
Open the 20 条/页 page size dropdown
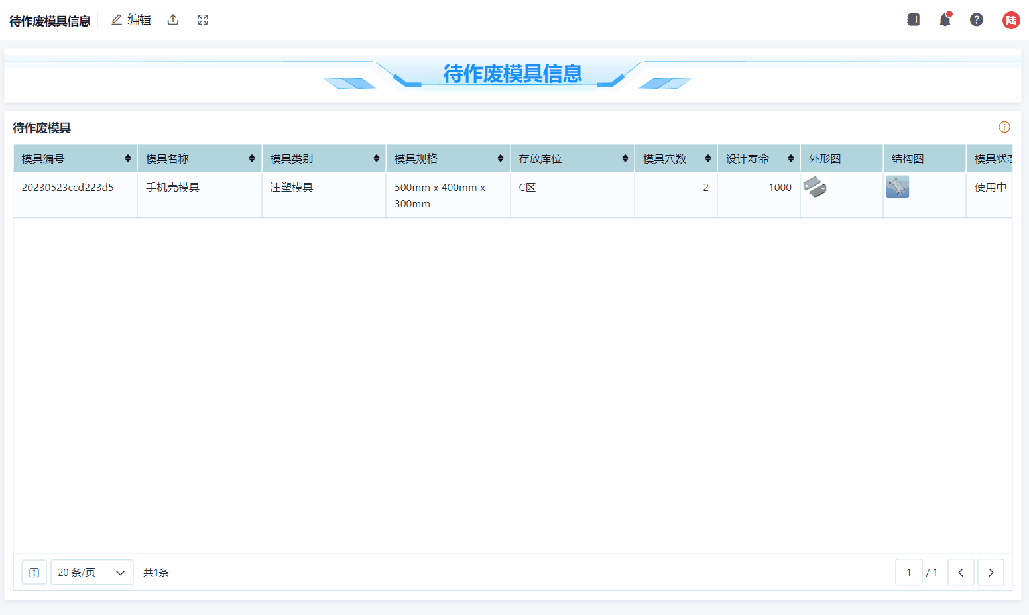(91, 573)
